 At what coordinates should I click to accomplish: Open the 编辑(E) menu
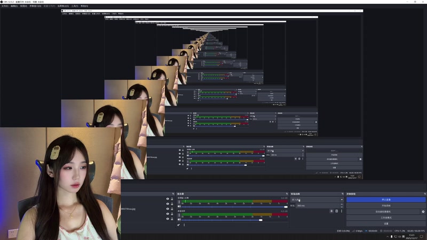click(x=14, y=6)
